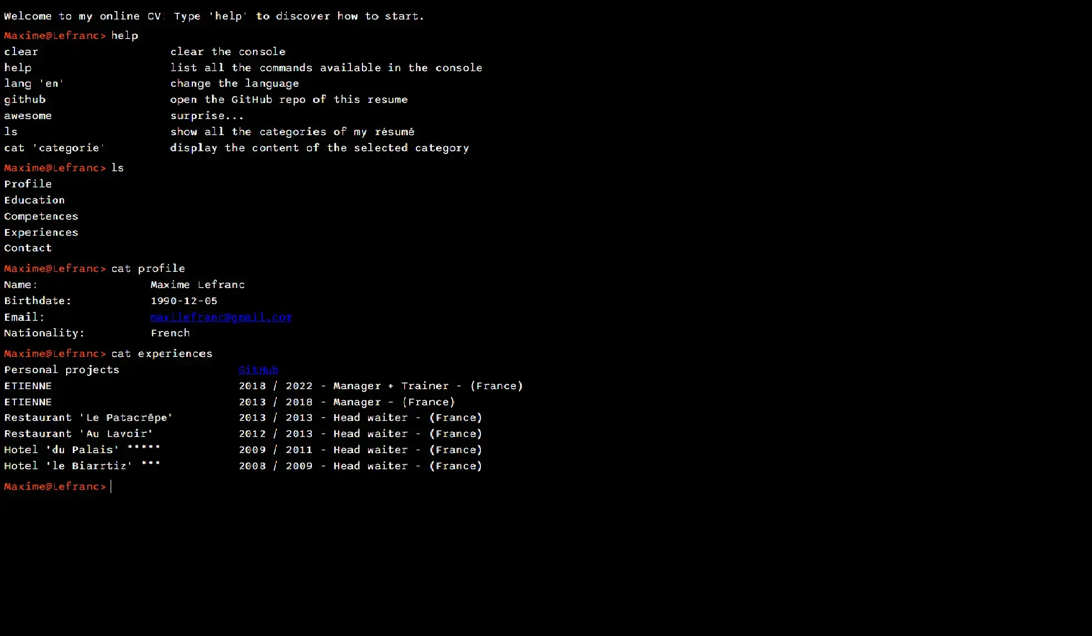Select the 'Profile' category in the ls output

pos(28,184)
